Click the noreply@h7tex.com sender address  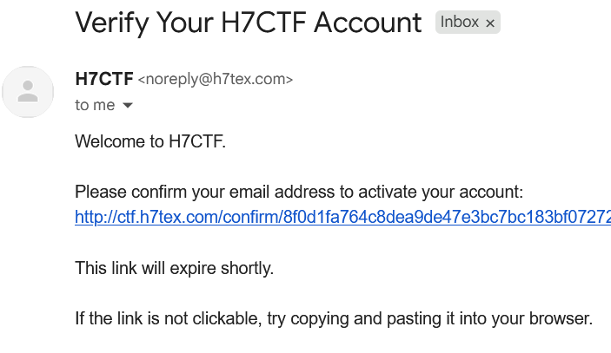click(x=216, y=80)
